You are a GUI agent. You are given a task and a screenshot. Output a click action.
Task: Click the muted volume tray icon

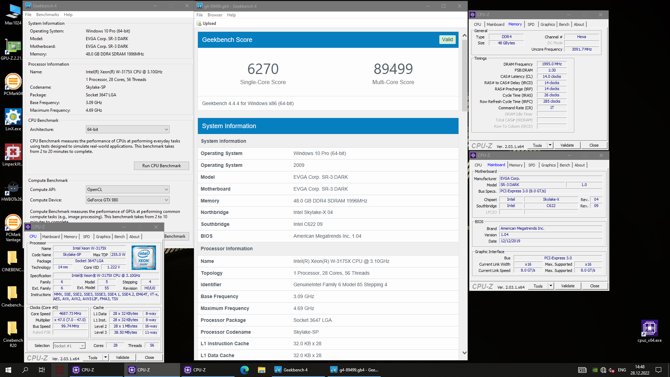pyautogui.click(x=611, y=370)
